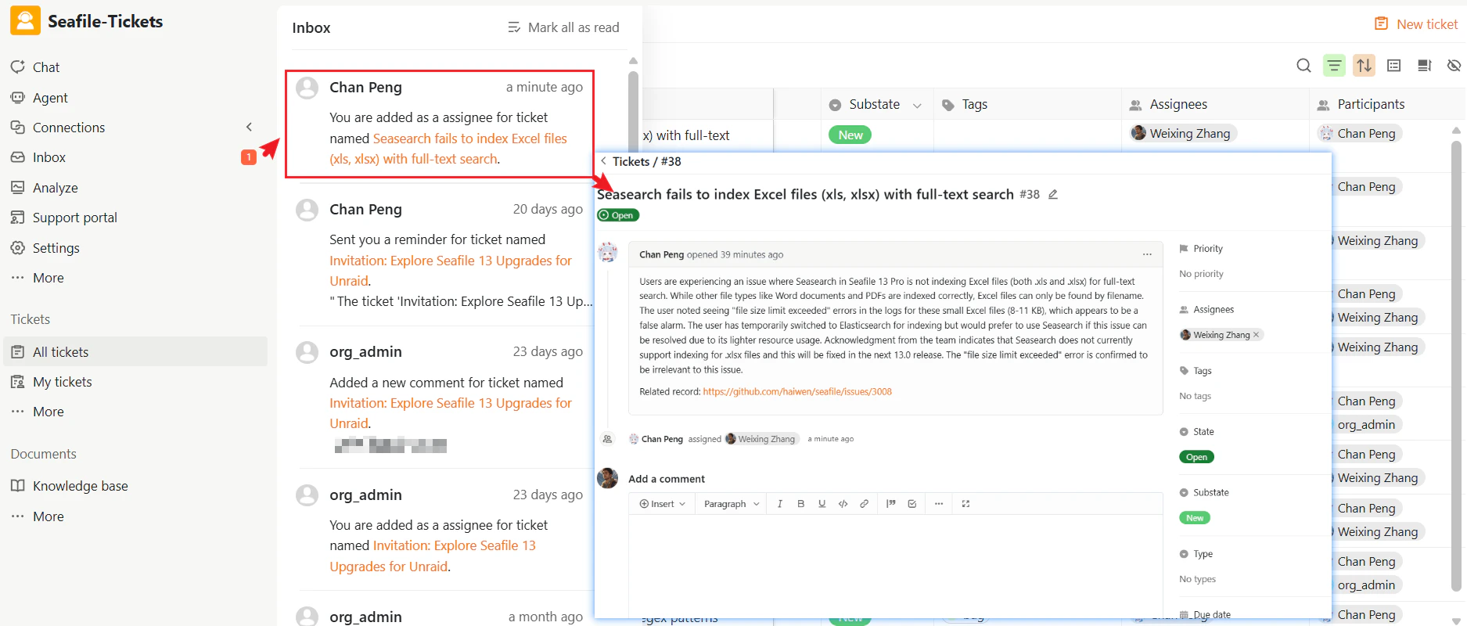Viewport: 1467px width, 626px height.
Task: Insert inline code in comment editor
Action: point(843,504)
